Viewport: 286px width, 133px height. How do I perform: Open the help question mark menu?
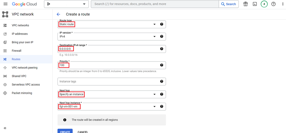pyautogui.click(x=273, y=4)
